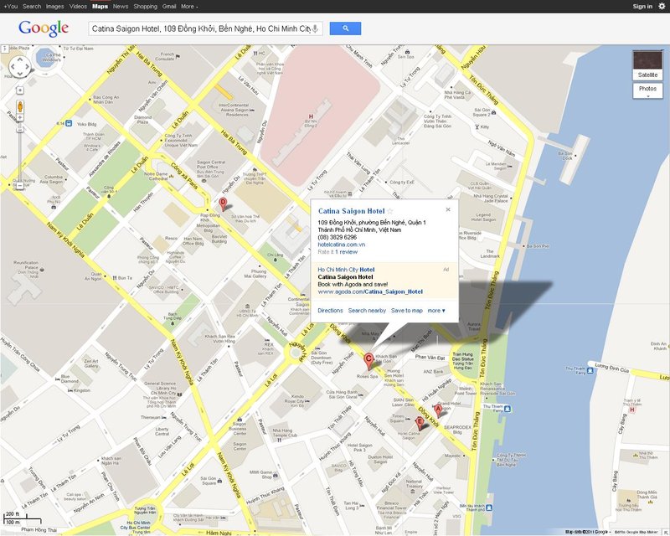Select the Pegman street view icon

(20, 106)
